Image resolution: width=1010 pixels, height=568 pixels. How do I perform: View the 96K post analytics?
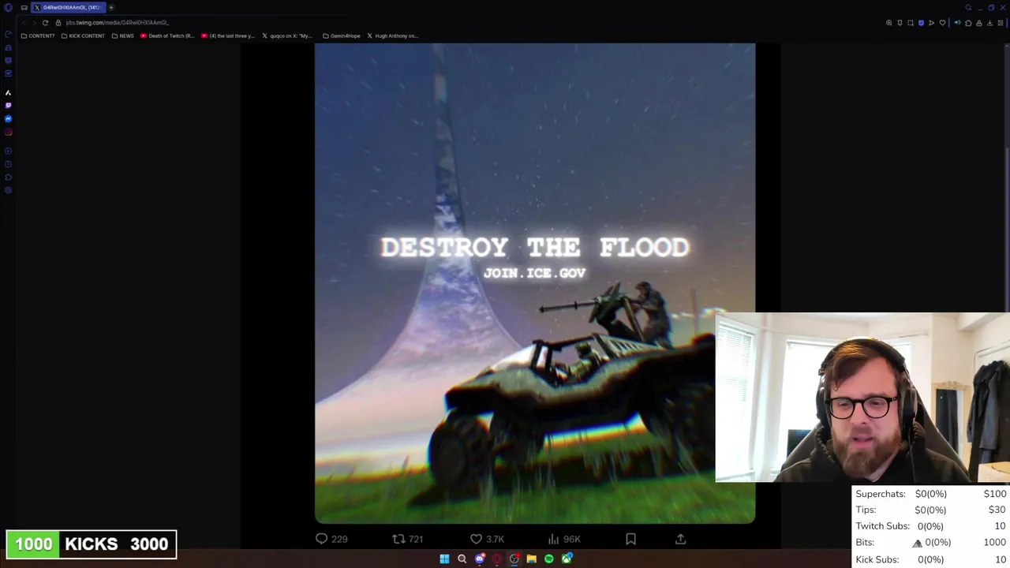point(563,539)
